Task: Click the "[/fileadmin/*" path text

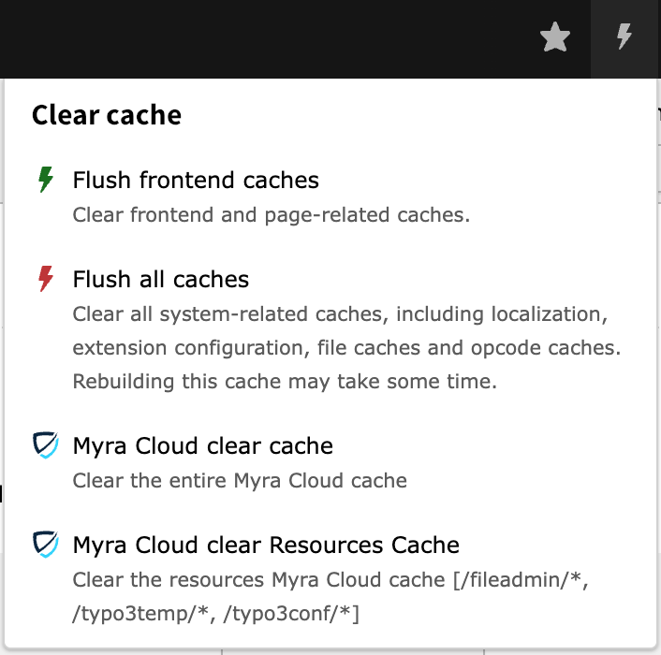Action: coord(520,580)
